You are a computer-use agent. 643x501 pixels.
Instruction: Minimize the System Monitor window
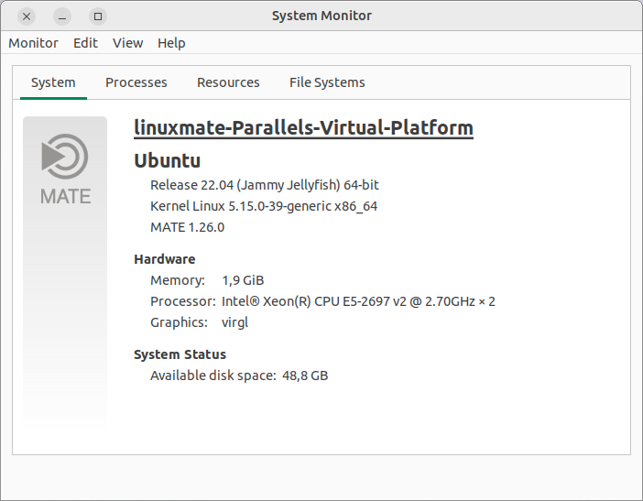(x=61, y=16)
